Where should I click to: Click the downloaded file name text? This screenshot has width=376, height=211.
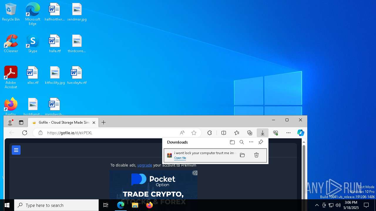point(205,153)
